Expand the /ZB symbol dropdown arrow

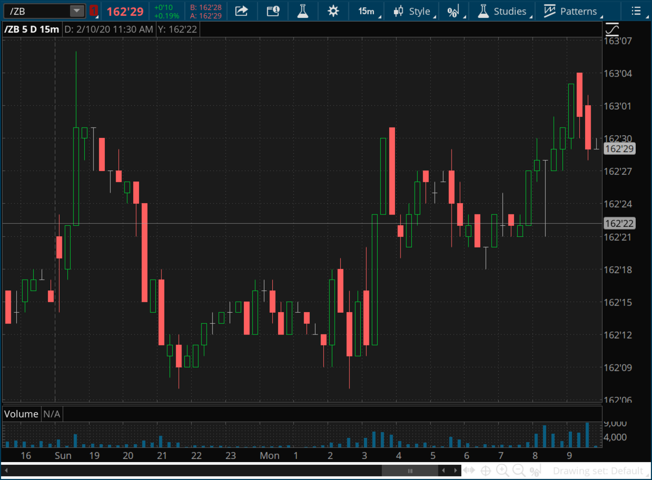click(x=78, y=11)
